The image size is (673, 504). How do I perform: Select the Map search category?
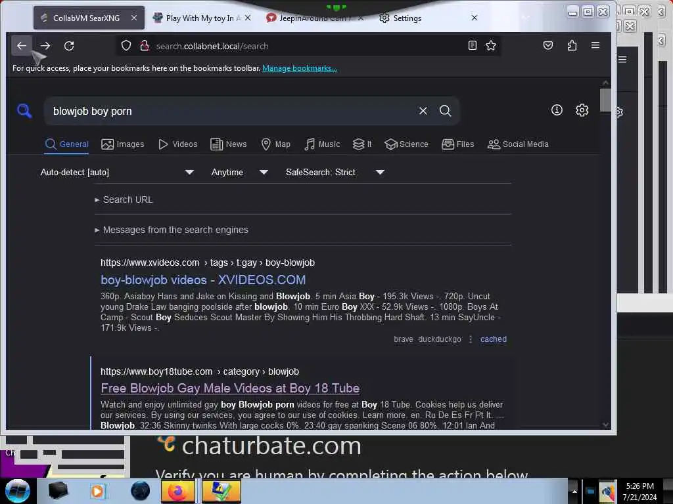275,144
